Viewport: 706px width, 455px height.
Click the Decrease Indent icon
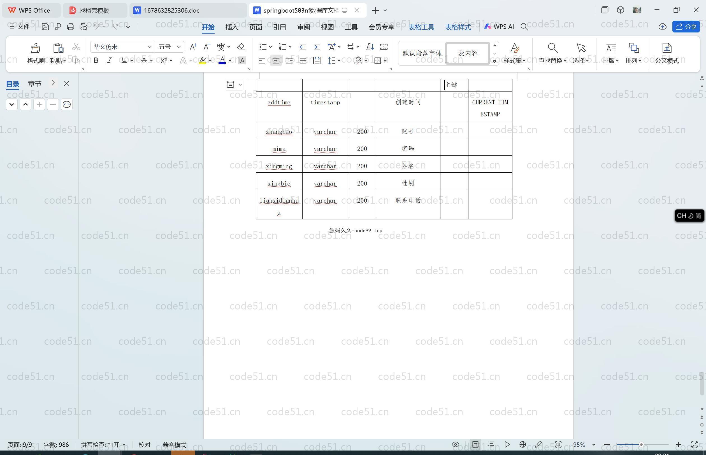303,47
